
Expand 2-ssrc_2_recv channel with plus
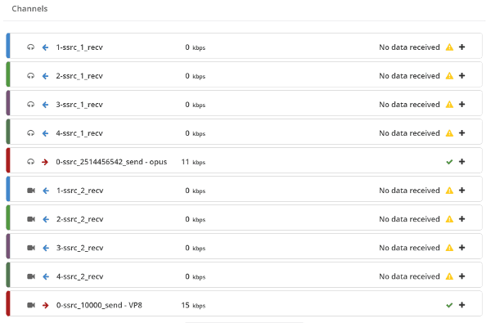(x=462, y=219)
